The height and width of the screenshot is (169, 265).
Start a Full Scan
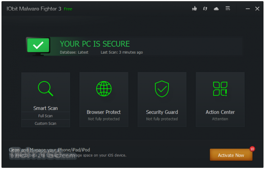tap(45, 116)
